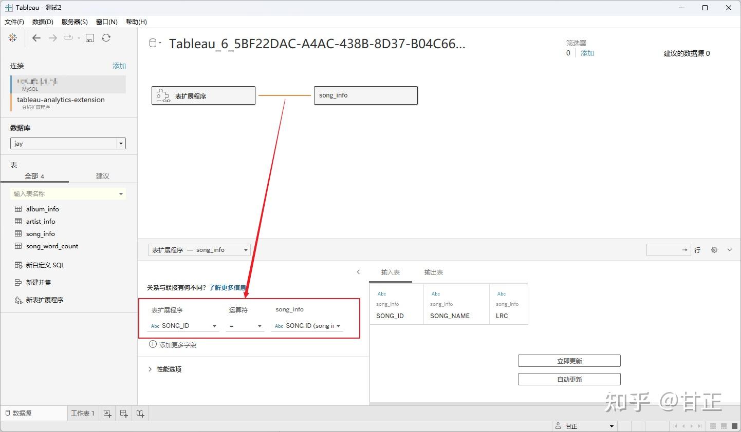Switch to the 输出表 tab
This screenshot has width=741, height=432.
point(433,272)
